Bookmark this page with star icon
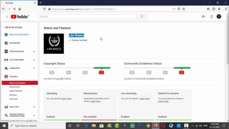The image size is (229, 129). coord(184,9)
